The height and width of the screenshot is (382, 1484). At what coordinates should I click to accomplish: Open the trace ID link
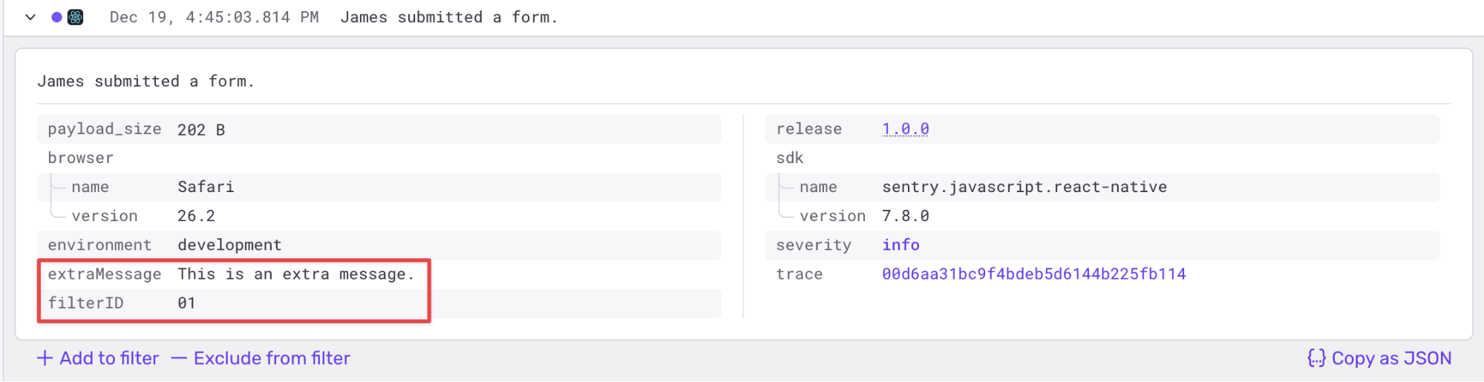(1033, 274)
